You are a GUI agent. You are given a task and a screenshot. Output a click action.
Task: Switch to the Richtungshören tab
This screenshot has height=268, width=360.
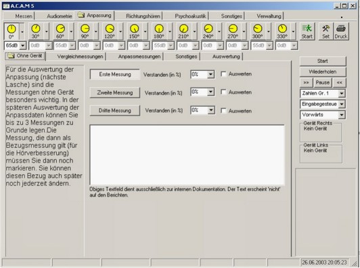pos(143,16)
